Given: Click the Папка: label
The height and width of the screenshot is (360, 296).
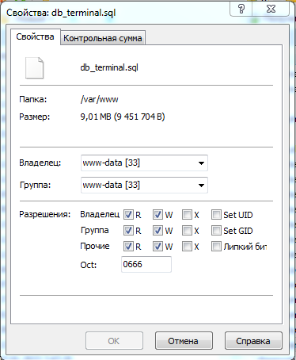Looking at the screenshot, I should [33, 99].
